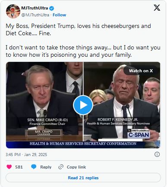Click the 581 likes count

[19, 167]
